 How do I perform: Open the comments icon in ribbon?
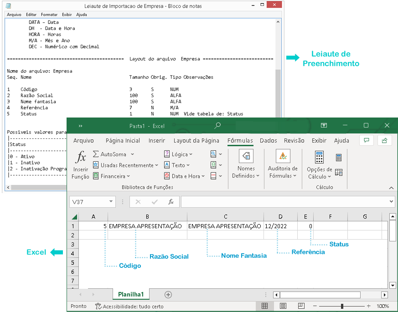pyautogui.click(x=366, y=140)
